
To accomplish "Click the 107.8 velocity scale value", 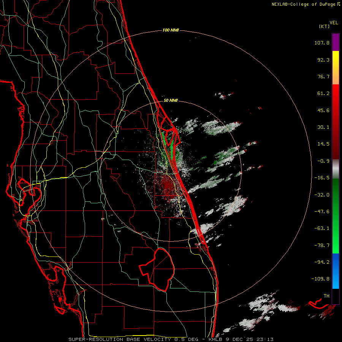I will tap(322, 43).
